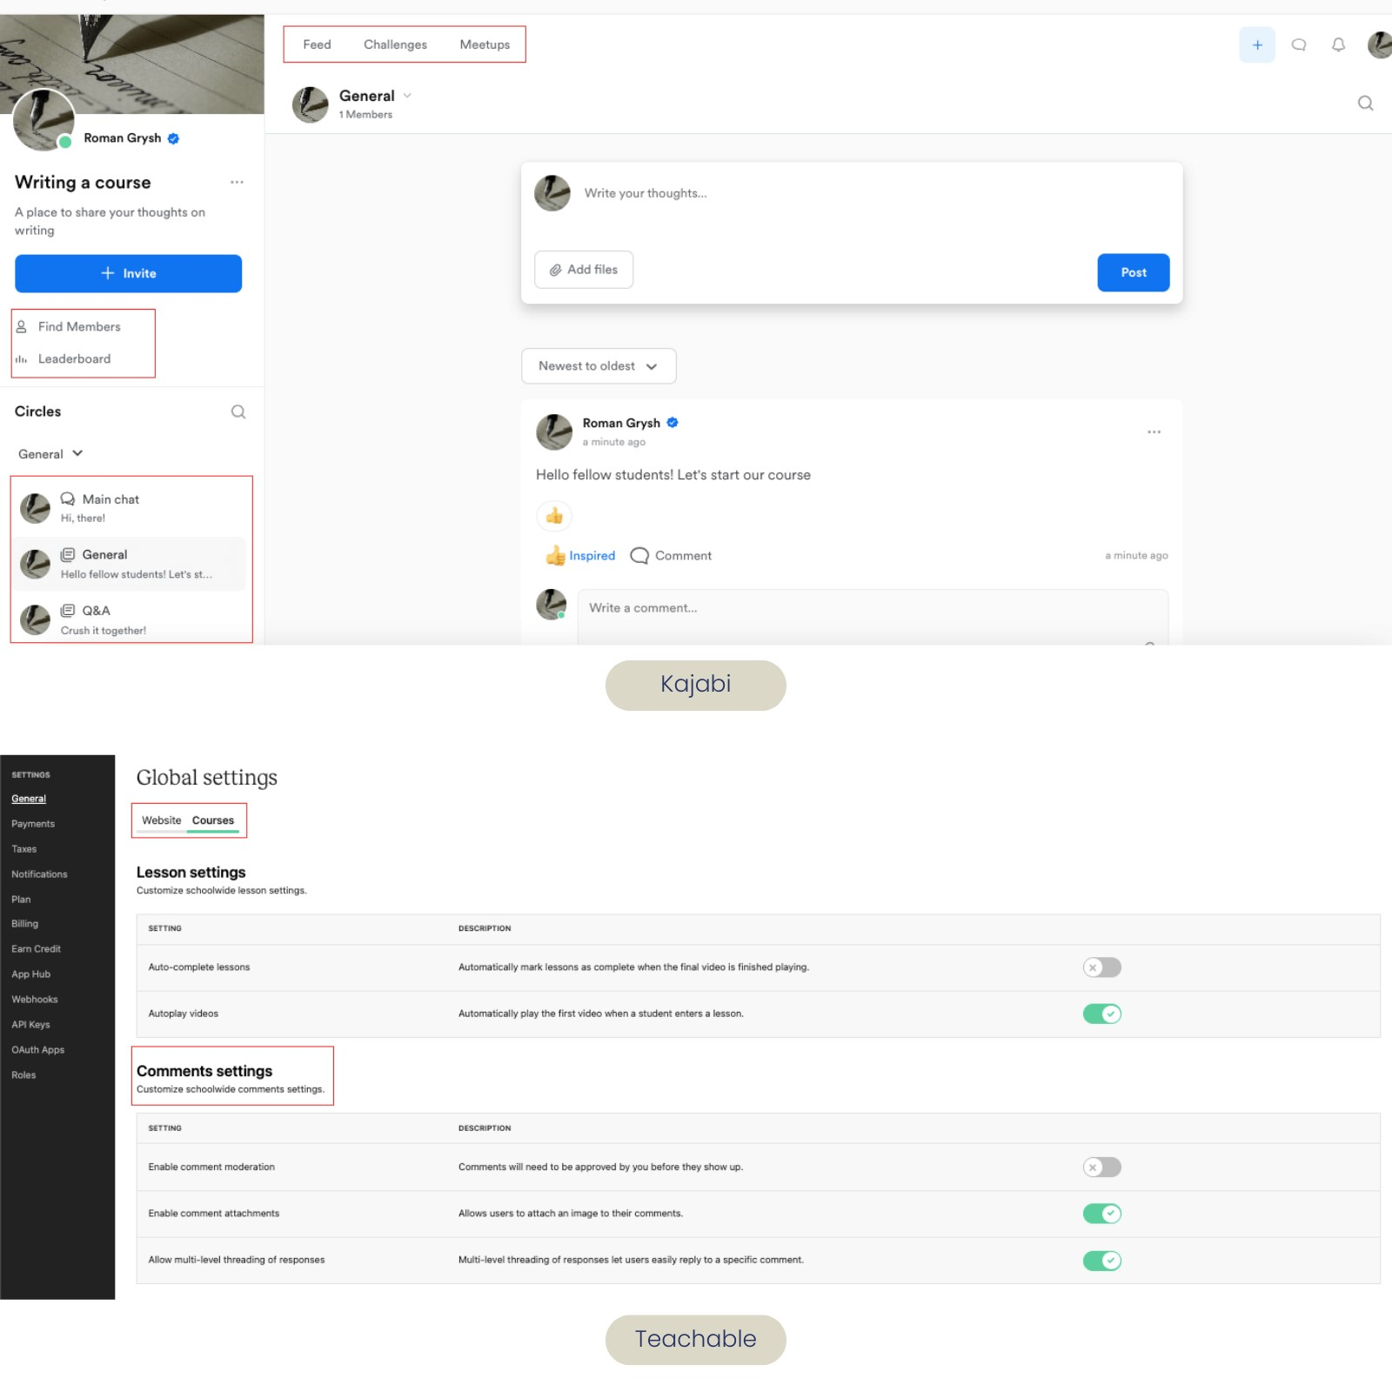Viewport: 1392px width, 1392px height.
Task: Open OAuth Apps settings
Action: point(37,1050)
